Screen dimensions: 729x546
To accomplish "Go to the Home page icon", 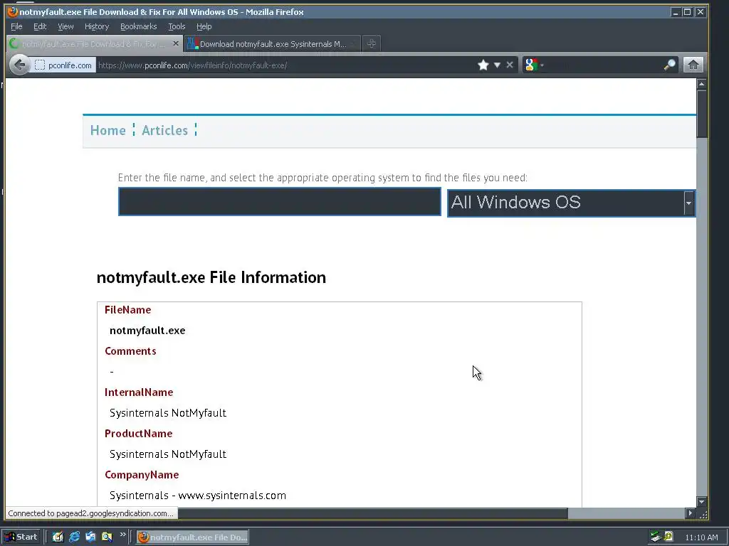I will point(693,65).
